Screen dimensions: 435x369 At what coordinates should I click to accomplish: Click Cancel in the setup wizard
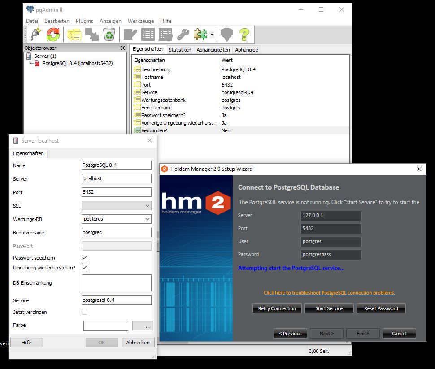399,334
